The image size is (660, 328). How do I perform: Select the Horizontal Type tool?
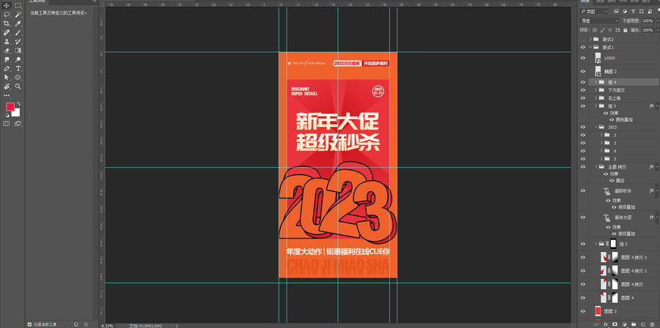coord(18,69)
